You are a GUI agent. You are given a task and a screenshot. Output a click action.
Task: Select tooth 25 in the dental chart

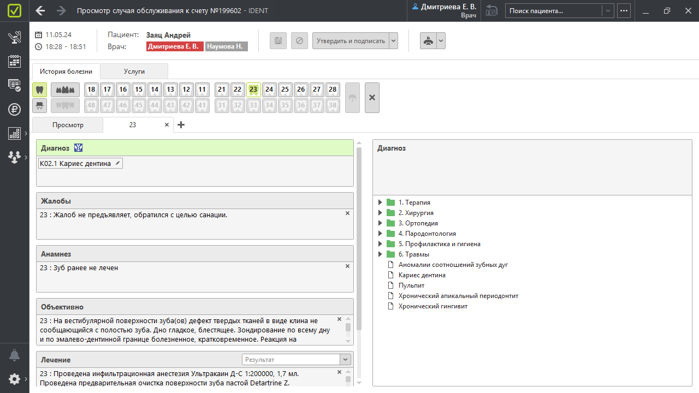pyautogui.click(x=285, y=90)
